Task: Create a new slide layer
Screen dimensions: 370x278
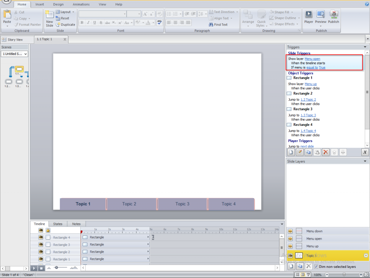Action: pyautogui.click(x=291, y=266)
